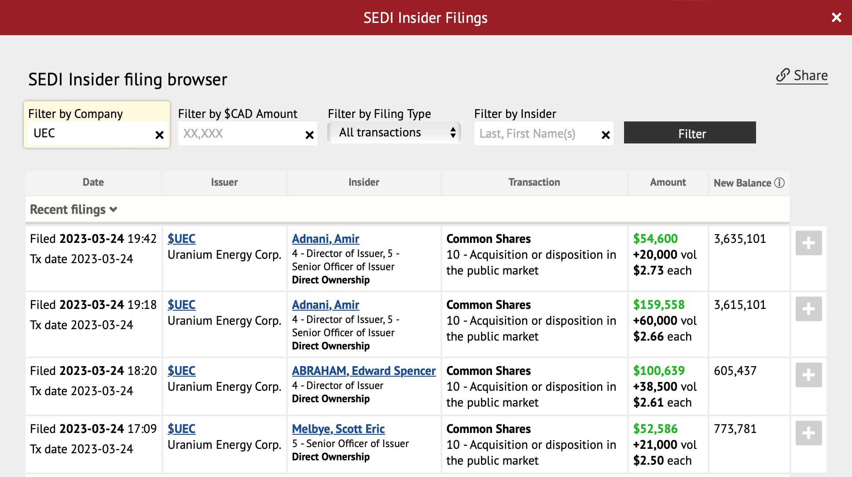Click the Date column header
The width and height of the screenshot is (852, 477).
pos(93,182)
